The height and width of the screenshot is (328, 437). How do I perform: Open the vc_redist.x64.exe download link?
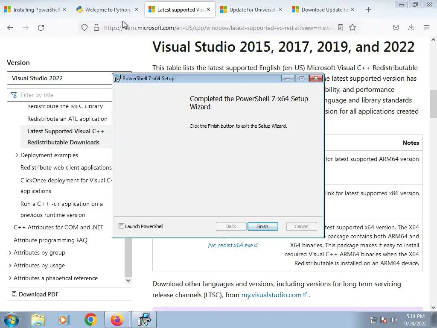233,246
